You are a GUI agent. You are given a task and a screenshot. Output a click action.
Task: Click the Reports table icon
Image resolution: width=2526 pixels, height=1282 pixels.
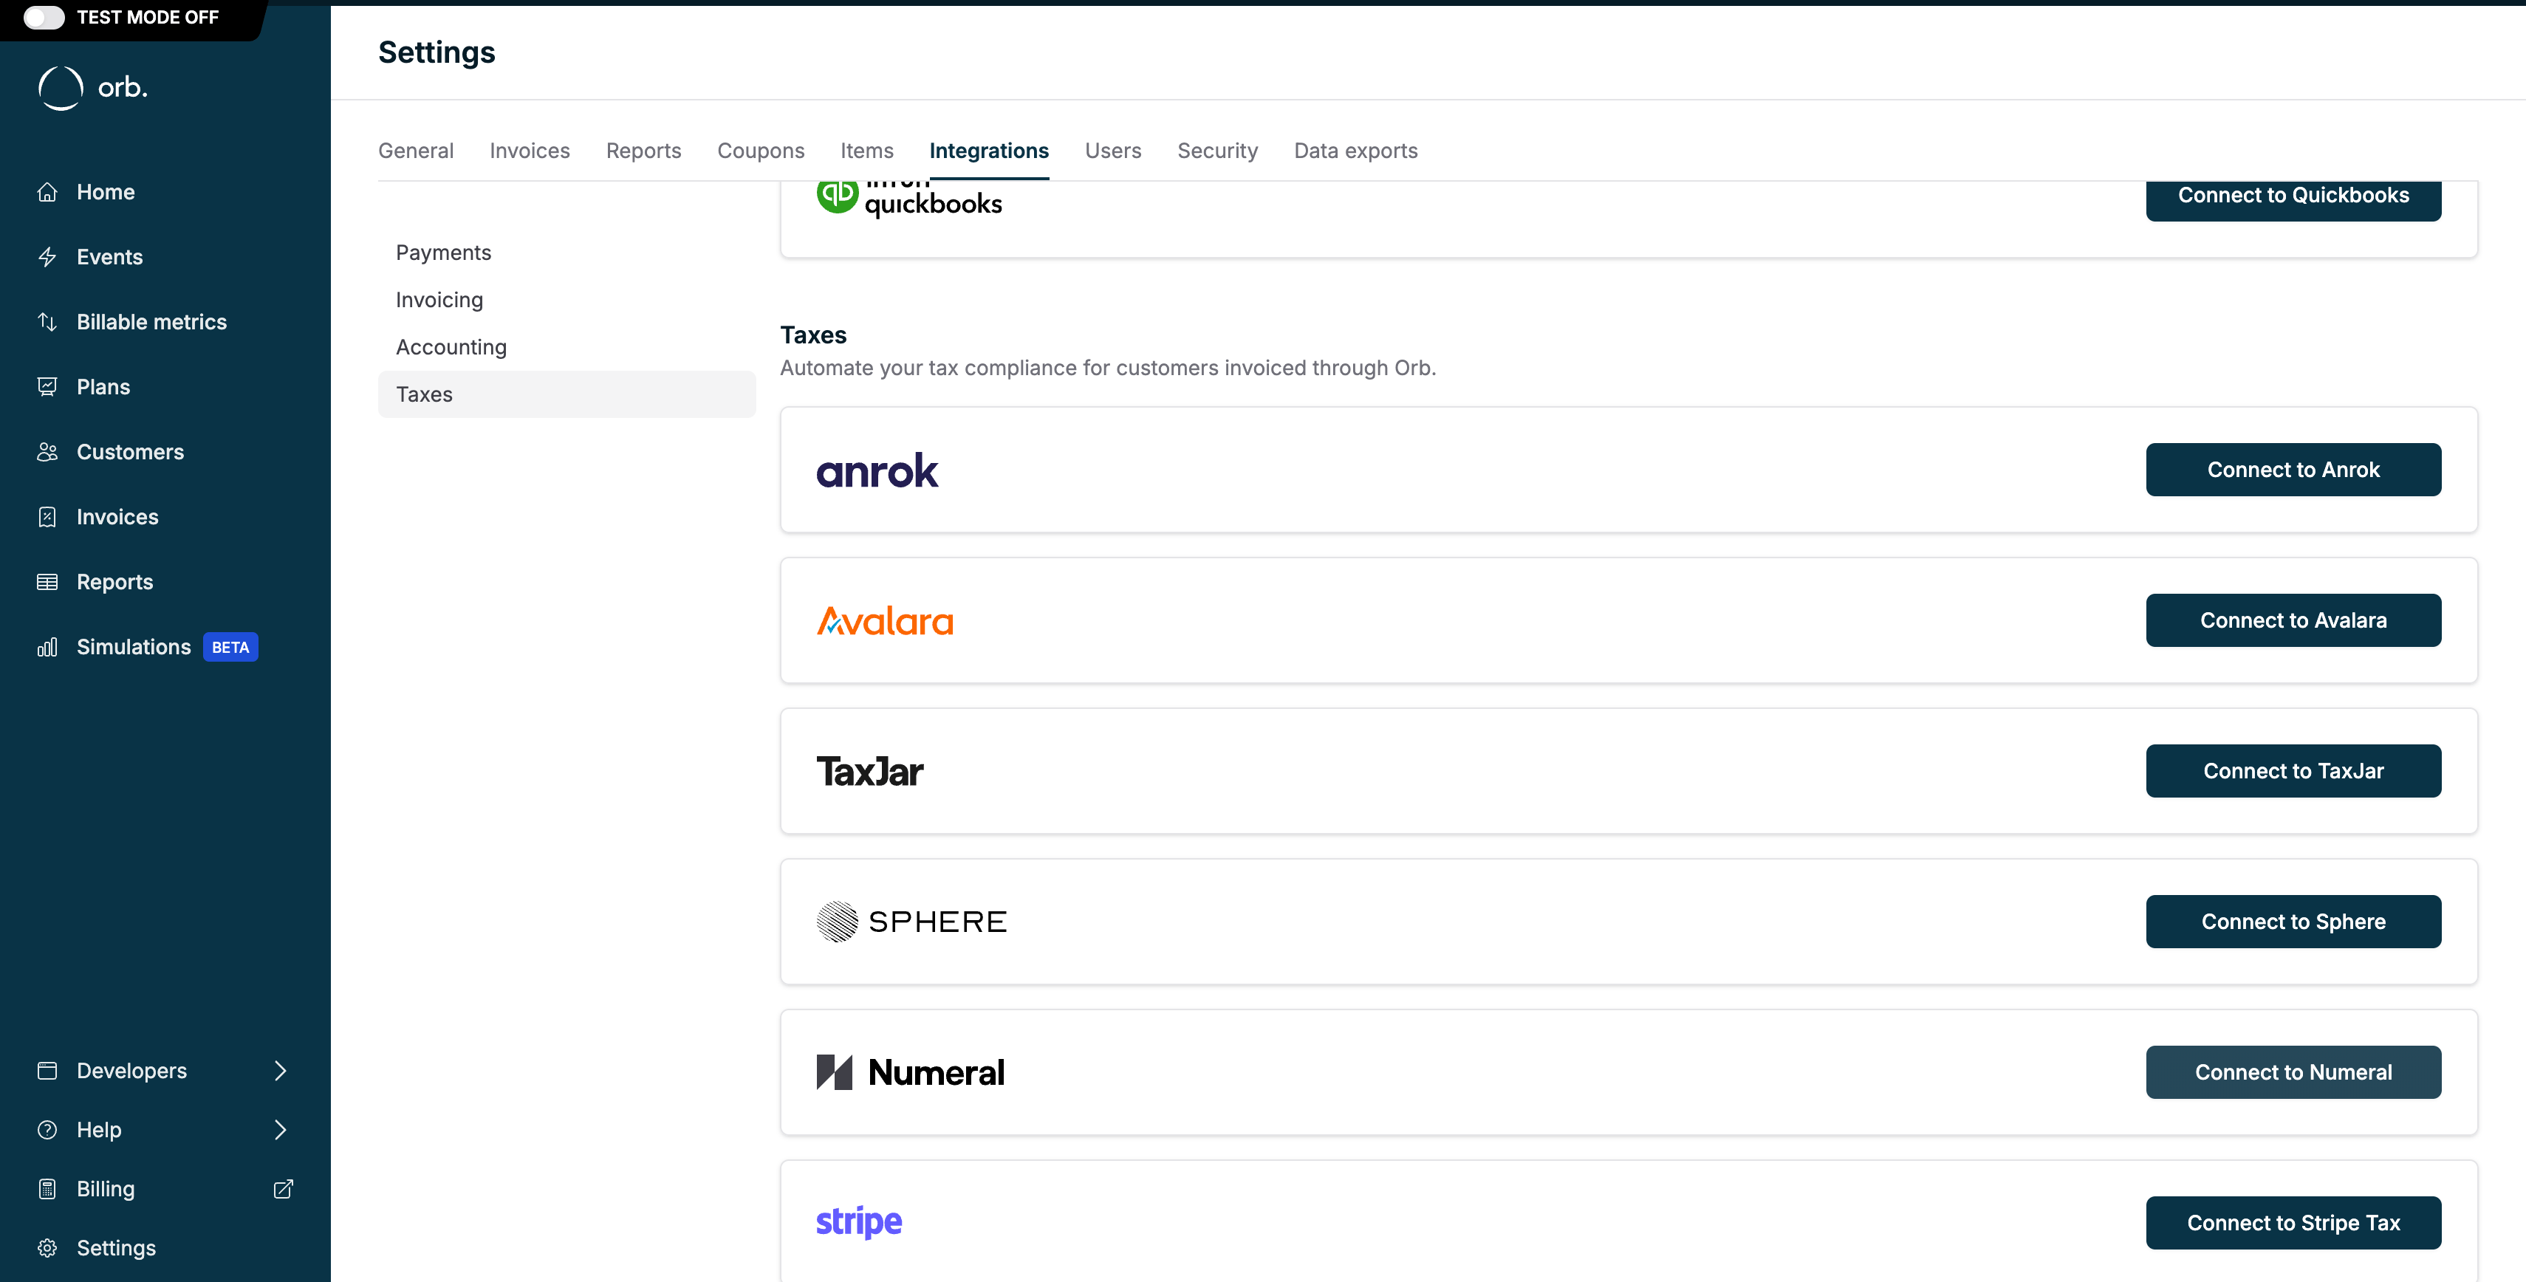click(47, 582)
